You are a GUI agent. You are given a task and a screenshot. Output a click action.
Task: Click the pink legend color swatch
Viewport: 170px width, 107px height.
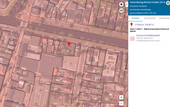132,39
